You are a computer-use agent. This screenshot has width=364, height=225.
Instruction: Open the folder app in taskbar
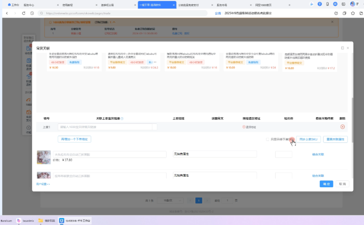[x=47, y=221]
